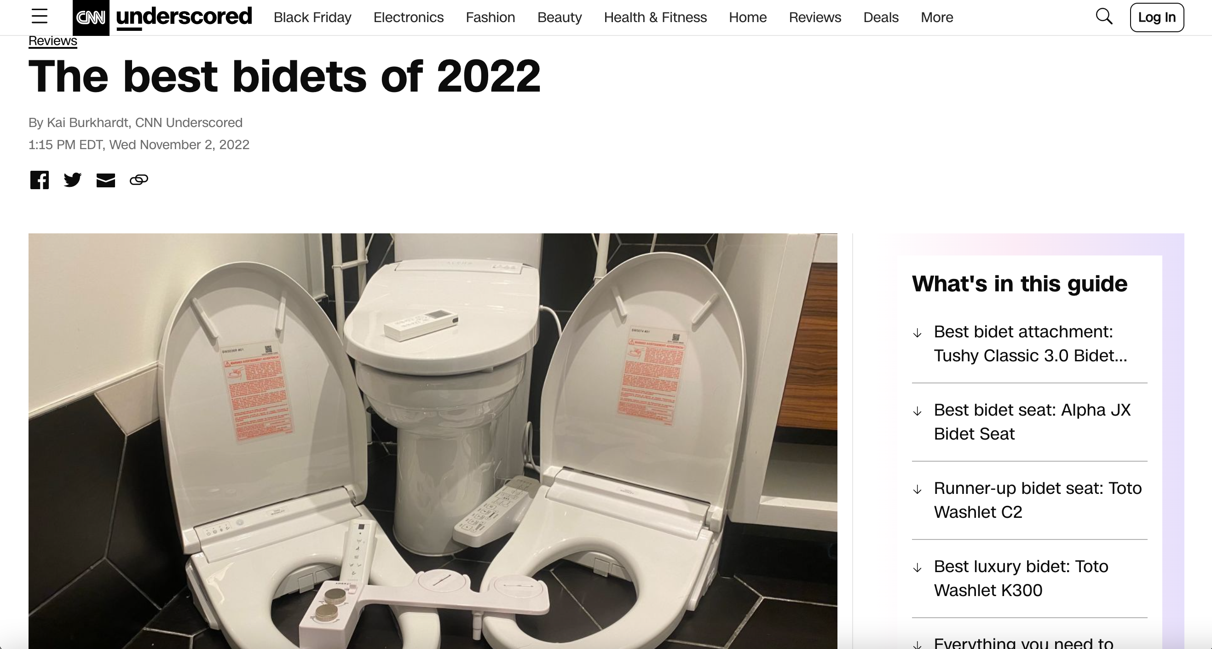Viewport: 1212px width, 649px height.
Task: Open the search magnifier icon
Action: pos(1104,17)
